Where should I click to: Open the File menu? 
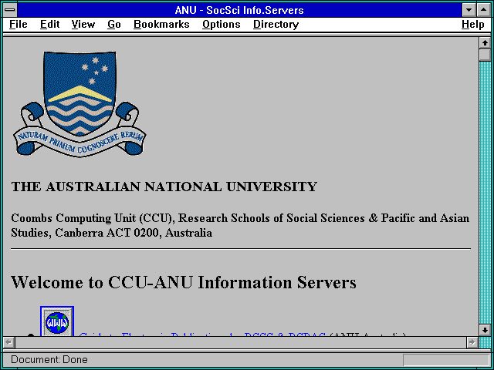click(x=19, y=25)
